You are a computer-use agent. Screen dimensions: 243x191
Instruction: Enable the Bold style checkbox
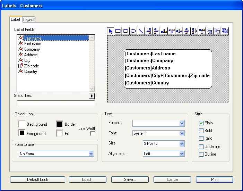(x=201, y=131)
